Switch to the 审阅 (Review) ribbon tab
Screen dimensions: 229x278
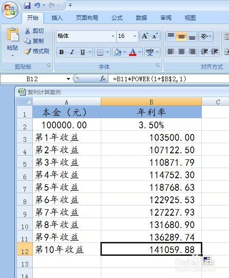[x=166, y=18]
